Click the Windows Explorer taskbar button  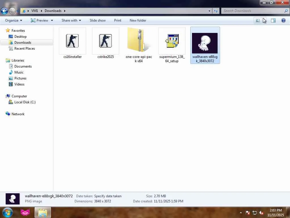[x=43, y=212]
